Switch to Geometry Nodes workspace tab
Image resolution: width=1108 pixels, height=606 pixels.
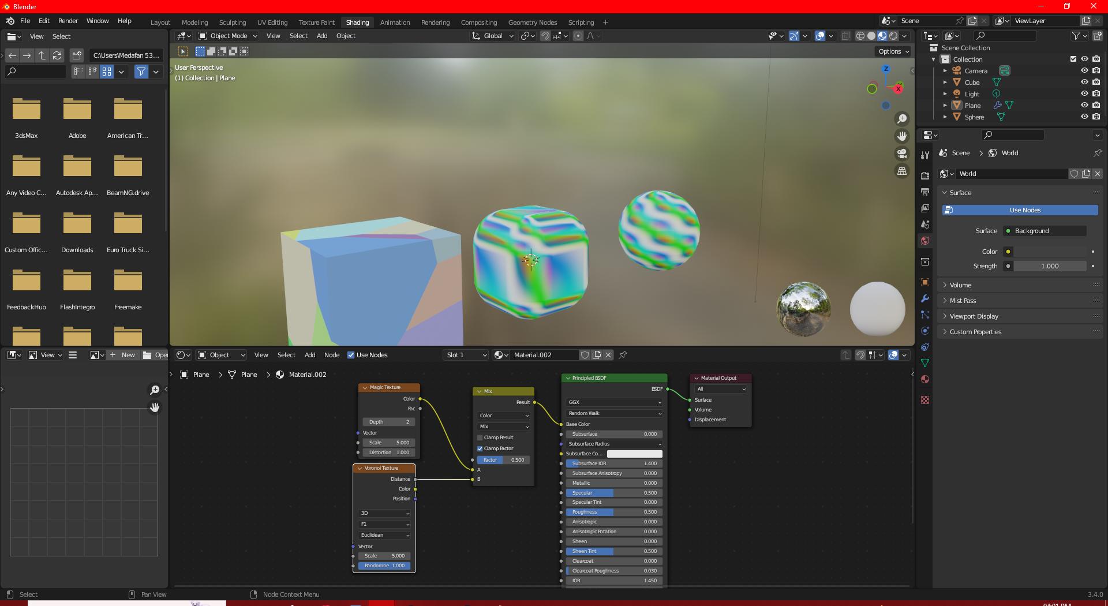(x=532, y=23)
